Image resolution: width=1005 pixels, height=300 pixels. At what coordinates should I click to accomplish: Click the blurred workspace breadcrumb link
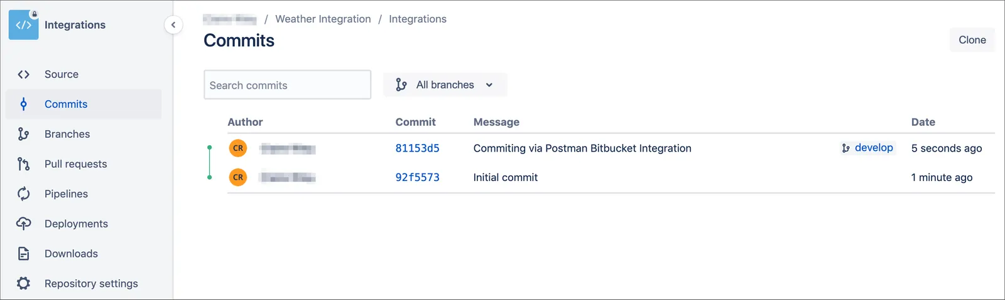coord(230,19)
